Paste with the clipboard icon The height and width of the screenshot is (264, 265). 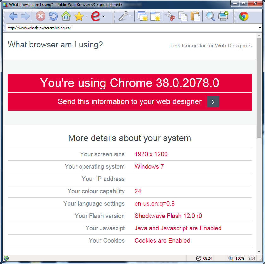click(x=196, y=16)
